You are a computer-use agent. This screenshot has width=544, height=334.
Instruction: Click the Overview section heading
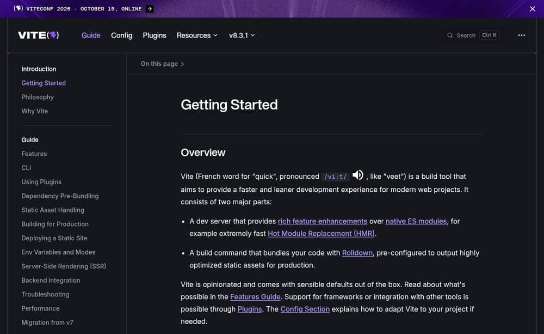[x=203, y=153]
